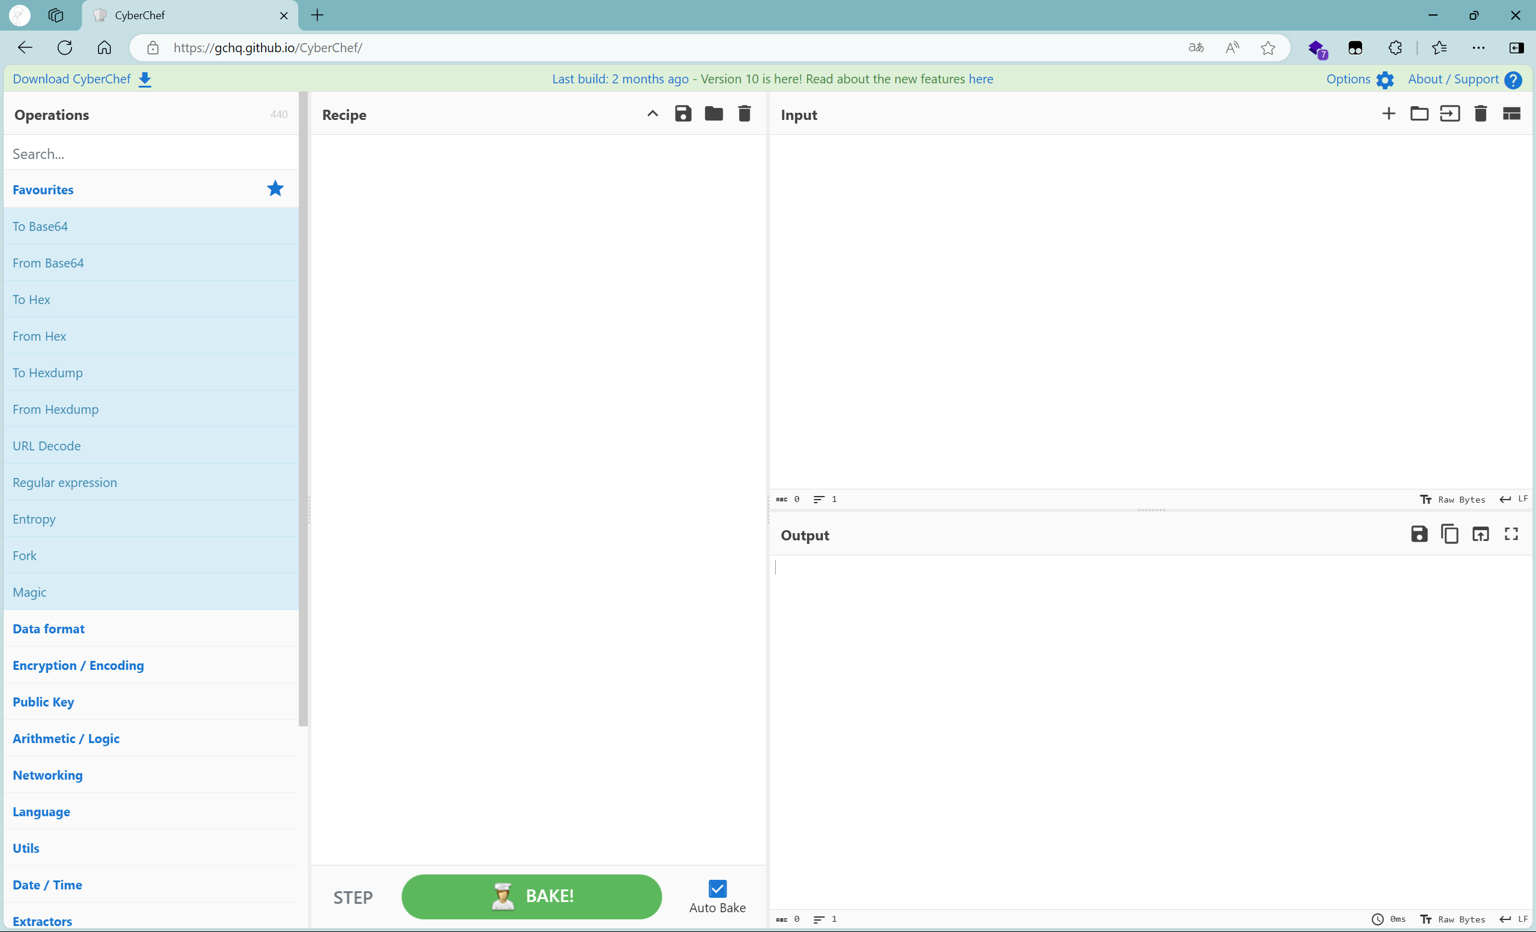Click the new input tab plus icon
Viewport: 1536px width, 932px height.
1388,114
